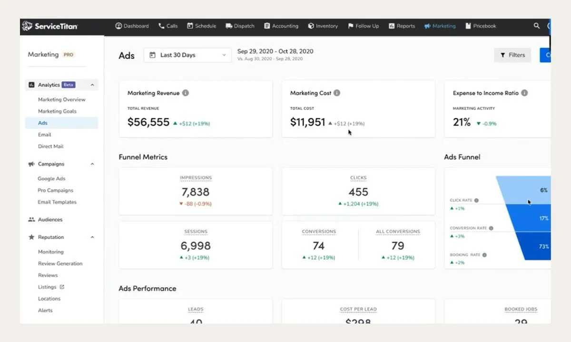Click the Conversion Rate info icon
The image size is (571, 342).
point(491,228)
